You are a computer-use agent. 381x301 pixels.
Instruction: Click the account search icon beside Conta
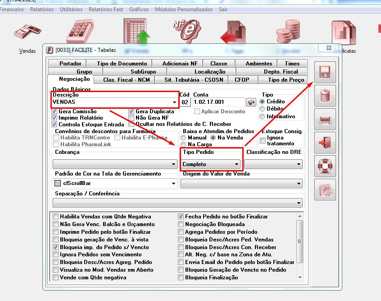[251, 102]
